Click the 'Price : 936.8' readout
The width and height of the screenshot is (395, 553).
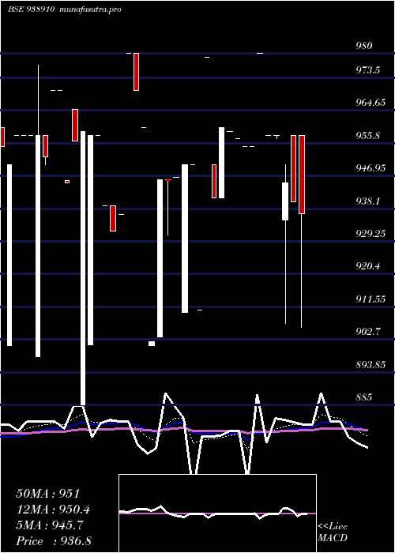[54, 541]
